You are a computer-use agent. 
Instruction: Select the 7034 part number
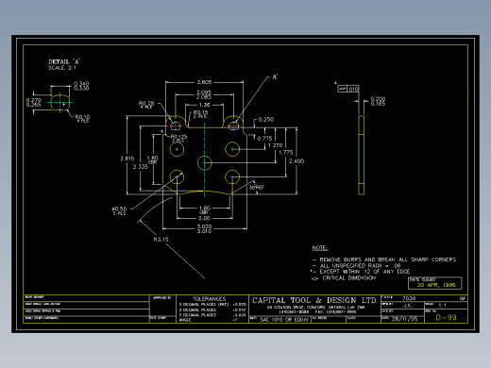[409, 298]
